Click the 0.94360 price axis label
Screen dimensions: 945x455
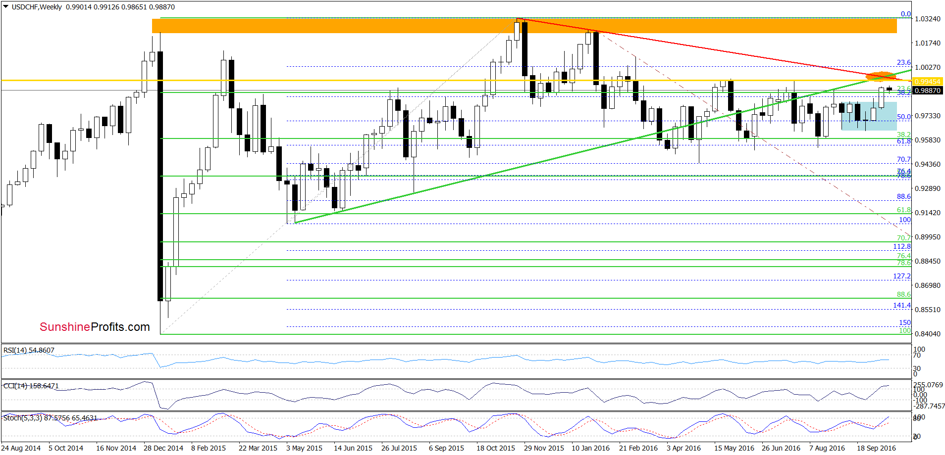pos(928,164)
